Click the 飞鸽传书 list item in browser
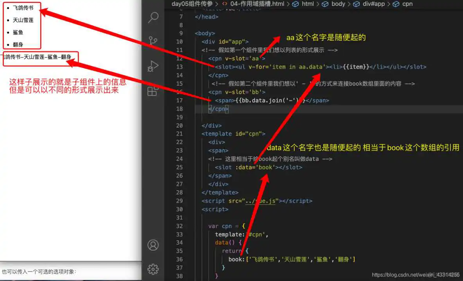Viewport: 463px width, 281px height. [23, 8]
